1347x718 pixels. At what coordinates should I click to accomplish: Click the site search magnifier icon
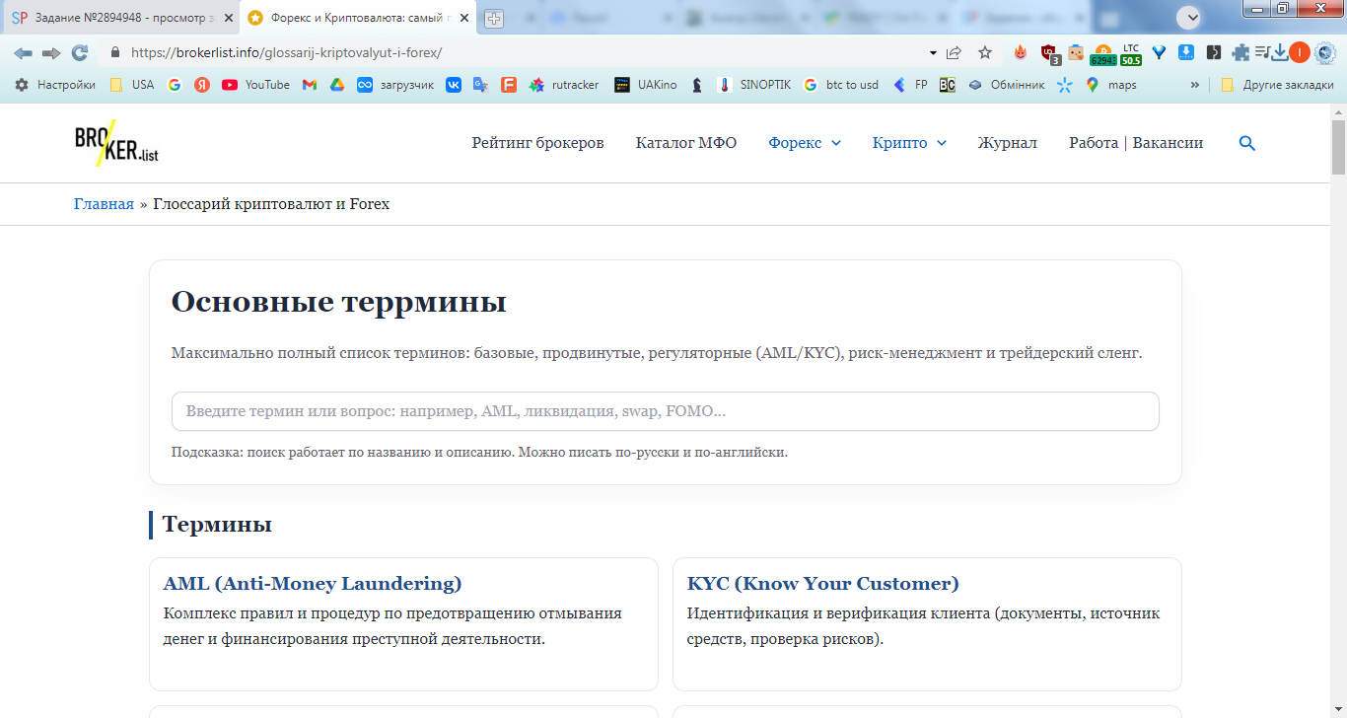point(1247,143)
